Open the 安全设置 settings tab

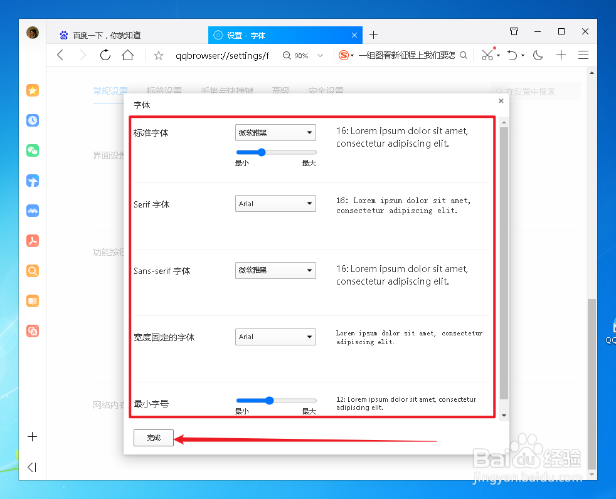(x=326, y=91)
